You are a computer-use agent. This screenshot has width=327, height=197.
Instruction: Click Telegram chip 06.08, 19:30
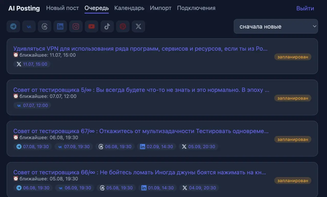pos(33,188)
